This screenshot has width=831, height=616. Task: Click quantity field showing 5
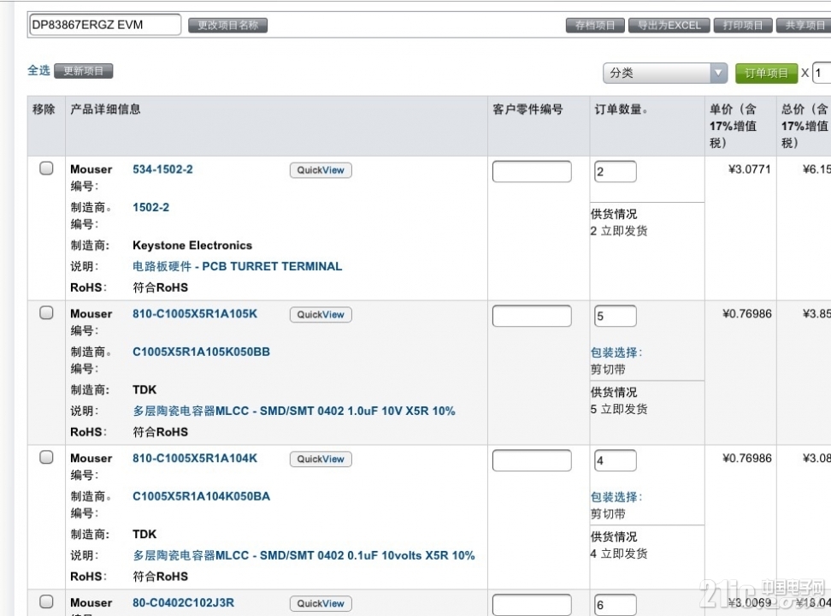click(616, 316)
